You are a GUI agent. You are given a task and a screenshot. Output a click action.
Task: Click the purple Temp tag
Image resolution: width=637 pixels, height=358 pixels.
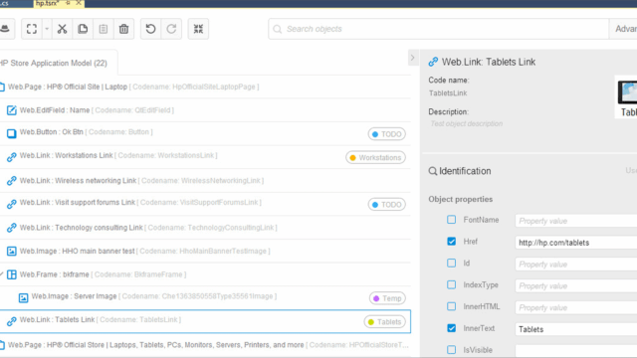(387, 298)
